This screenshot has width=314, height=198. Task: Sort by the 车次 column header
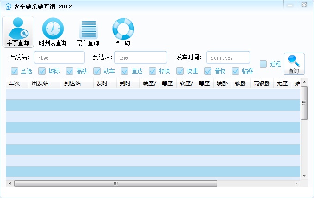[18, 83]
